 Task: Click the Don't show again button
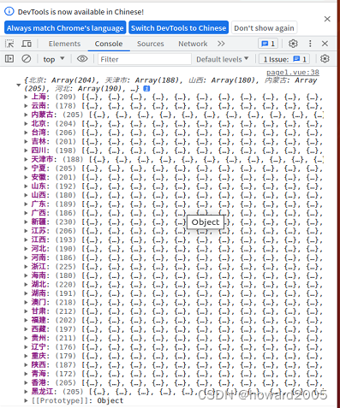click(x=264, y=28)
